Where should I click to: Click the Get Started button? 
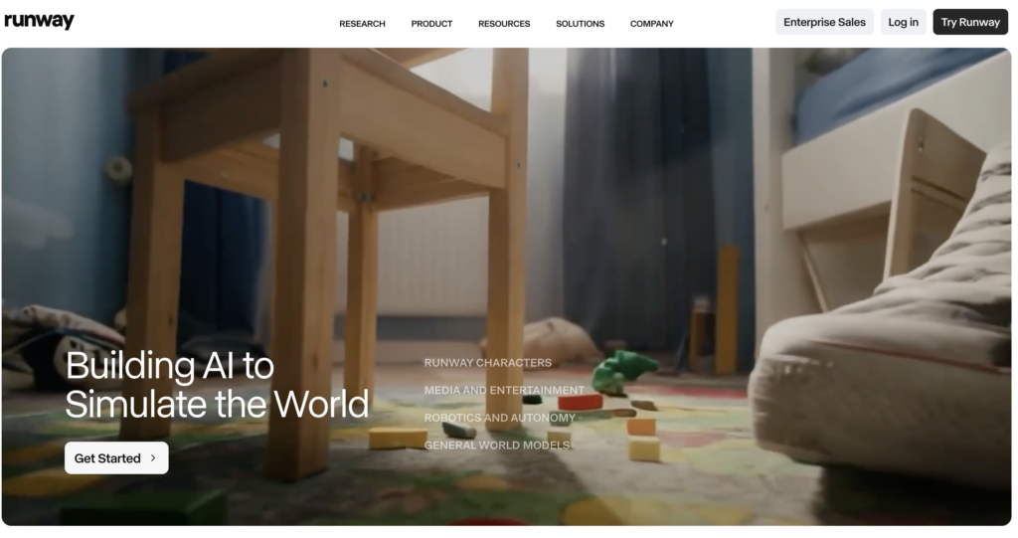click(x=117, y=458)
